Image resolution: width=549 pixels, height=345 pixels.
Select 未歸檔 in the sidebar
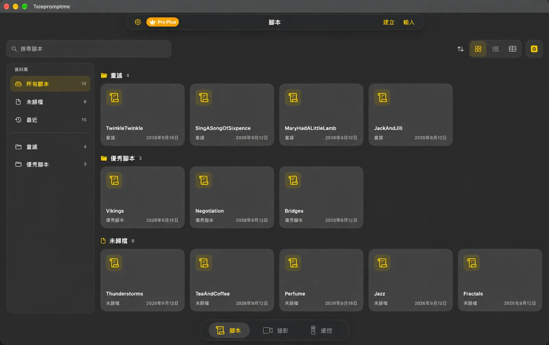point(50,102)
